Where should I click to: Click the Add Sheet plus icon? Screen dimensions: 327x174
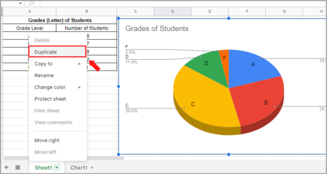tap(6, 167)
